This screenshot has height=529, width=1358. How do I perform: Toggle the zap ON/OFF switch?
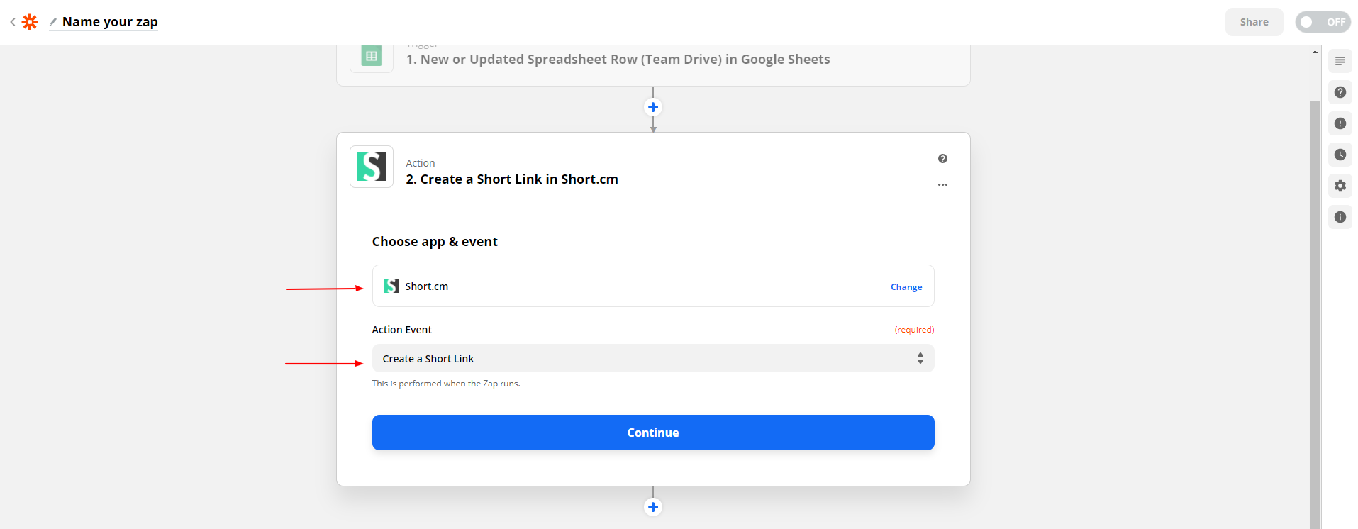point(1323,22)
